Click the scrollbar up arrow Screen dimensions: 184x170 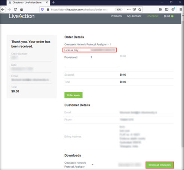(183, 15)
